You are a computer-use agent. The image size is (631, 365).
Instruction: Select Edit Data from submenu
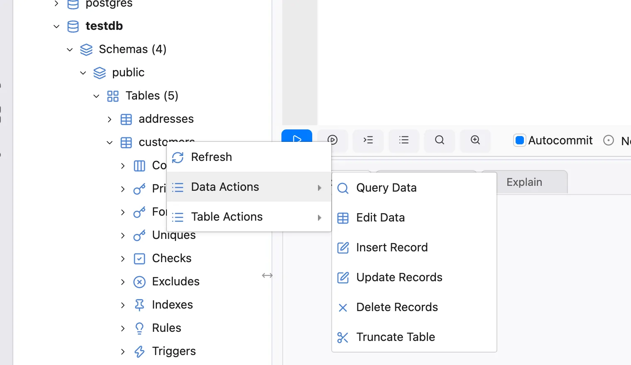point(414,218)
